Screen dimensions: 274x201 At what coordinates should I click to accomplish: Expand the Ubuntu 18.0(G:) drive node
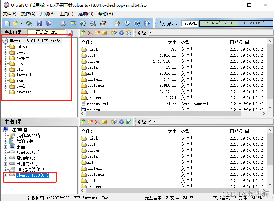point(6,175)
